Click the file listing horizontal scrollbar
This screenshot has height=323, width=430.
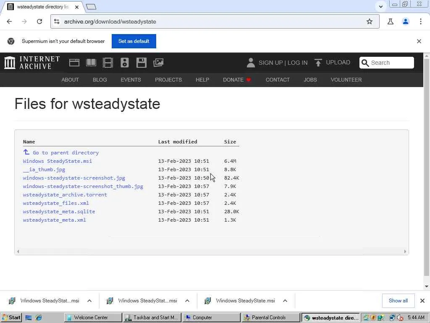pyautogui.click(x=212, y=252)
